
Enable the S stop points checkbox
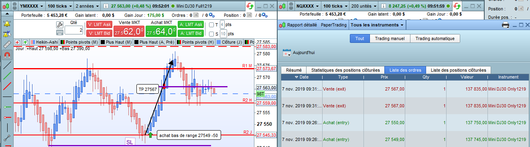212,34
